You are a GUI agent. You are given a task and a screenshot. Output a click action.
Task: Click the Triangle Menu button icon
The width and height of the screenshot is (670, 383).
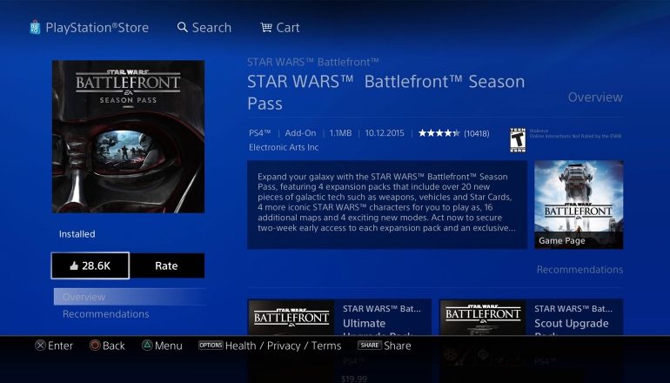pyautogui.click(x=147, y=346)
